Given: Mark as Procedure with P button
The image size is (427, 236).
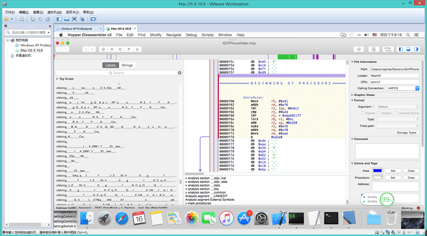Looking at the screenshot, I should (129, 49).
